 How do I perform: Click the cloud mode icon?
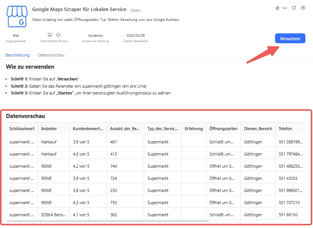coord(58,35)
